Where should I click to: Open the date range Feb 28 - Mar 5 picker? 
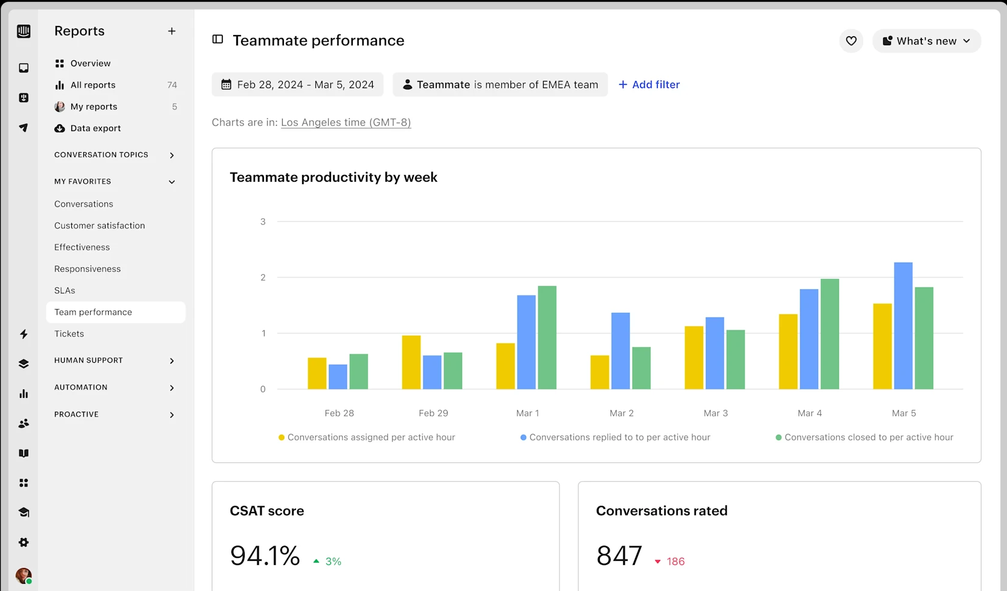[x=297, y=85]
